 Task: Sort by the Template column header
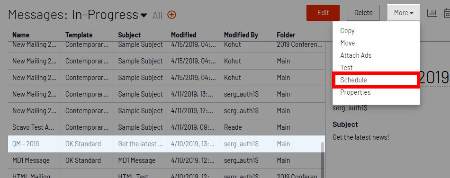[79, 35]
